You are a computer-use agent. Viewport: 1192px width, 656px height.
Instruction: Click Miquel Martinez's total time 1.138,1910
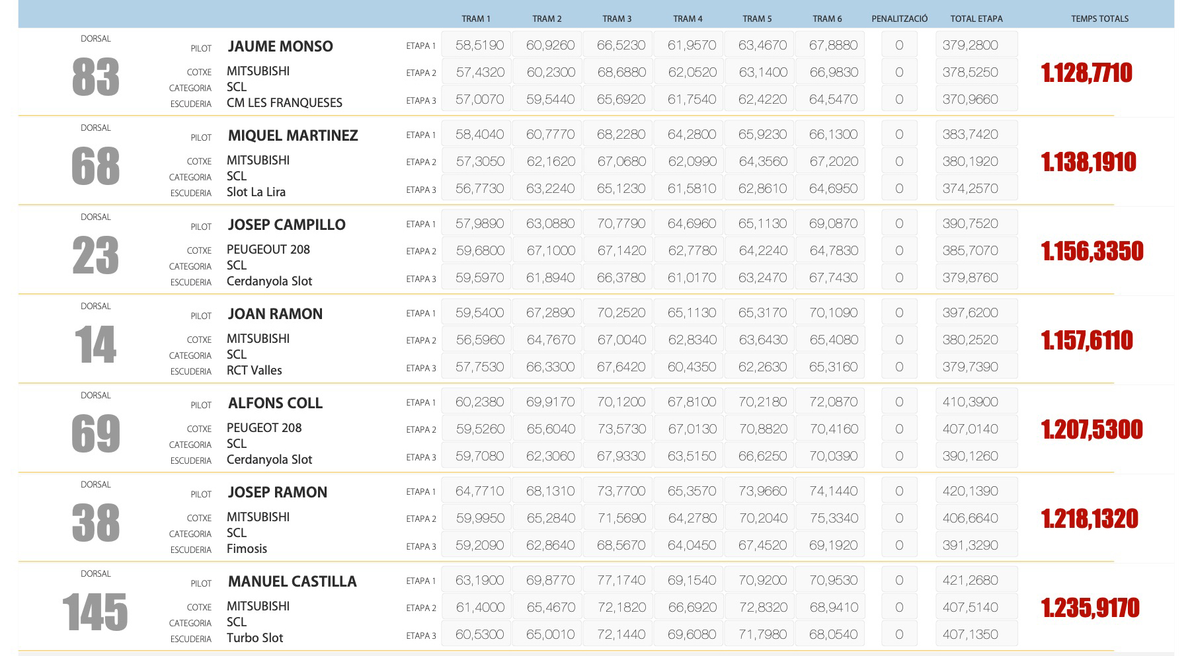coord(1088,162)
